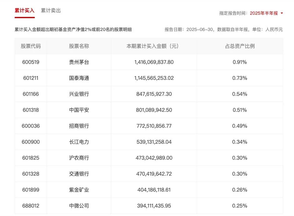The image size is (294, 216).
Task: Click stock name 国泰海通
Action: point(79,78)
